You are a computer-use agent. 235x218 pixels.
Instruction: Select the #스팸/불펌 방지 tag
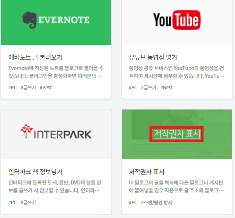(x=156, y=202)
